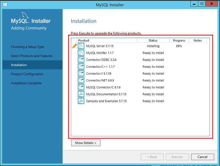The image size is (220, 166).
Task: Select the Installation step in sidebar
Action: coord(32,65)
